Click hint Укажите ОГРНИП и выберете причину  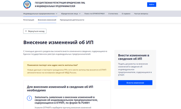click(63, 107)
